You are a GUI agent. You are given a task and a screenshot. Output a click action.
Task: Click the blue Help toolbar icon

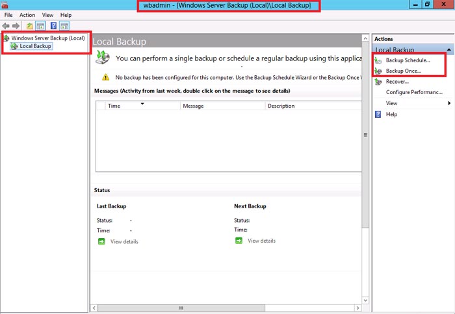(x=53, y=26)
